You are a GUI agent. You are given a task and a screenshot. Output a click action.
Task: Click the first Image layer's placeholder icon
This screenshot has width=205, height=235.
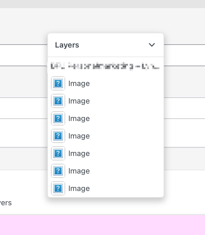pos(58,84)
